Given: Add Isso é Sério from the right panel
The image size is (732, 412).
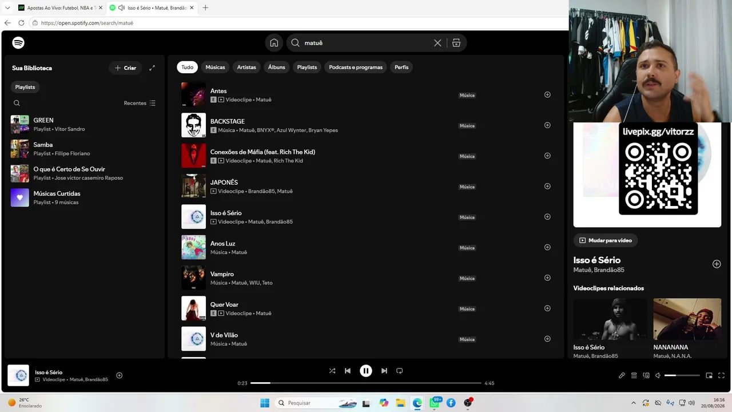Looking at the screenshot, I should pos(717,264).
